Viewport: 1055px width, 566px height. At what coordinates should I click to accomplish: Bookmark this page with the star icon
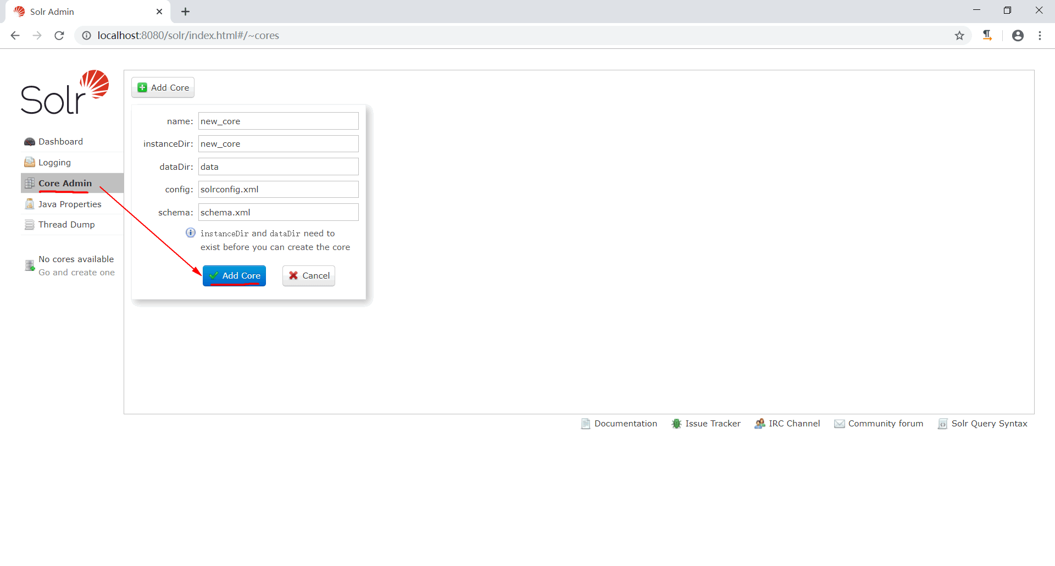(x=959, y=35)
